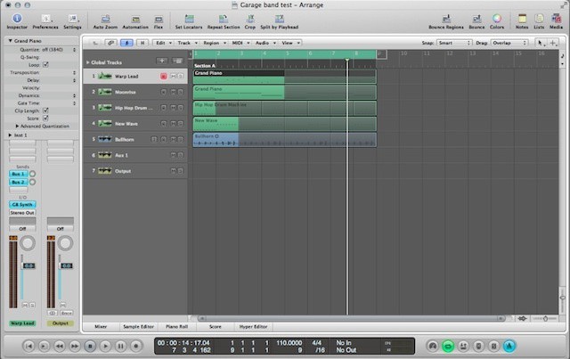570x359 pixels.
Task: Open the Audio local menu
Action: coord(265,43)
